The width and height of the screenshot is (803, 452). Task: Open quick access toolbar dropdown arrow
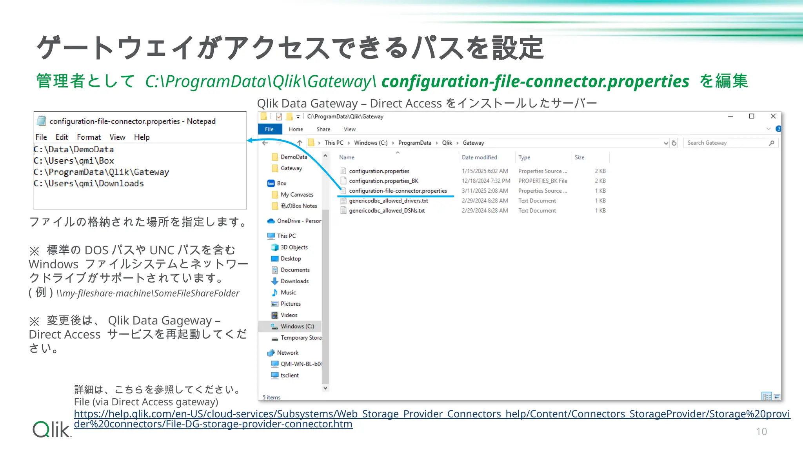[x=298, y=117]
